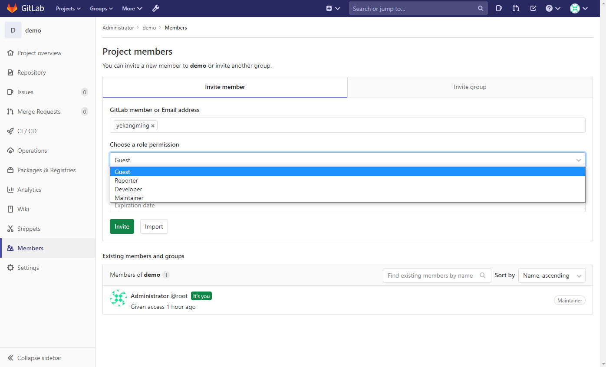This screenshot has width=606, height=367.
Task: Click the green Invite button
Action: [122, 226]
